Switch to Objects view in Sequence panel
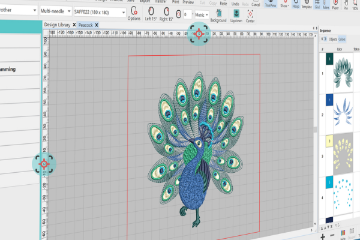Viewport: 360px width, 240px height. [333, 39]
